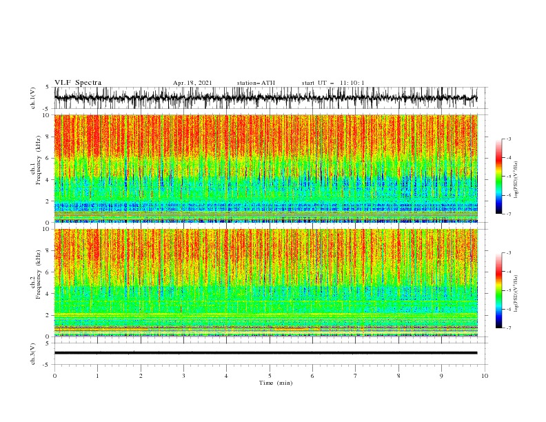Click the ch.3 flat black voltage trace
The image size is (546, 422).
(265, 353)
